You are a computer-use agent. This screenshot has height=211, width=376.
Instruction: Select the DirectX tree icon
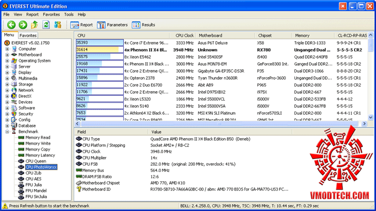pyautogui.click(x=14, y=96)
